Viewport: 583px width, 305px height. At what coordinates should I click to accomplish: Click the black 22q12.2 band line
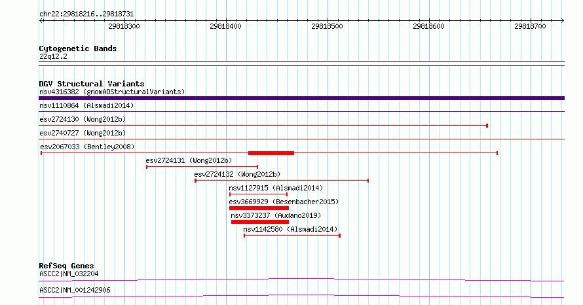pyautogui.click(x=301, y=63)
